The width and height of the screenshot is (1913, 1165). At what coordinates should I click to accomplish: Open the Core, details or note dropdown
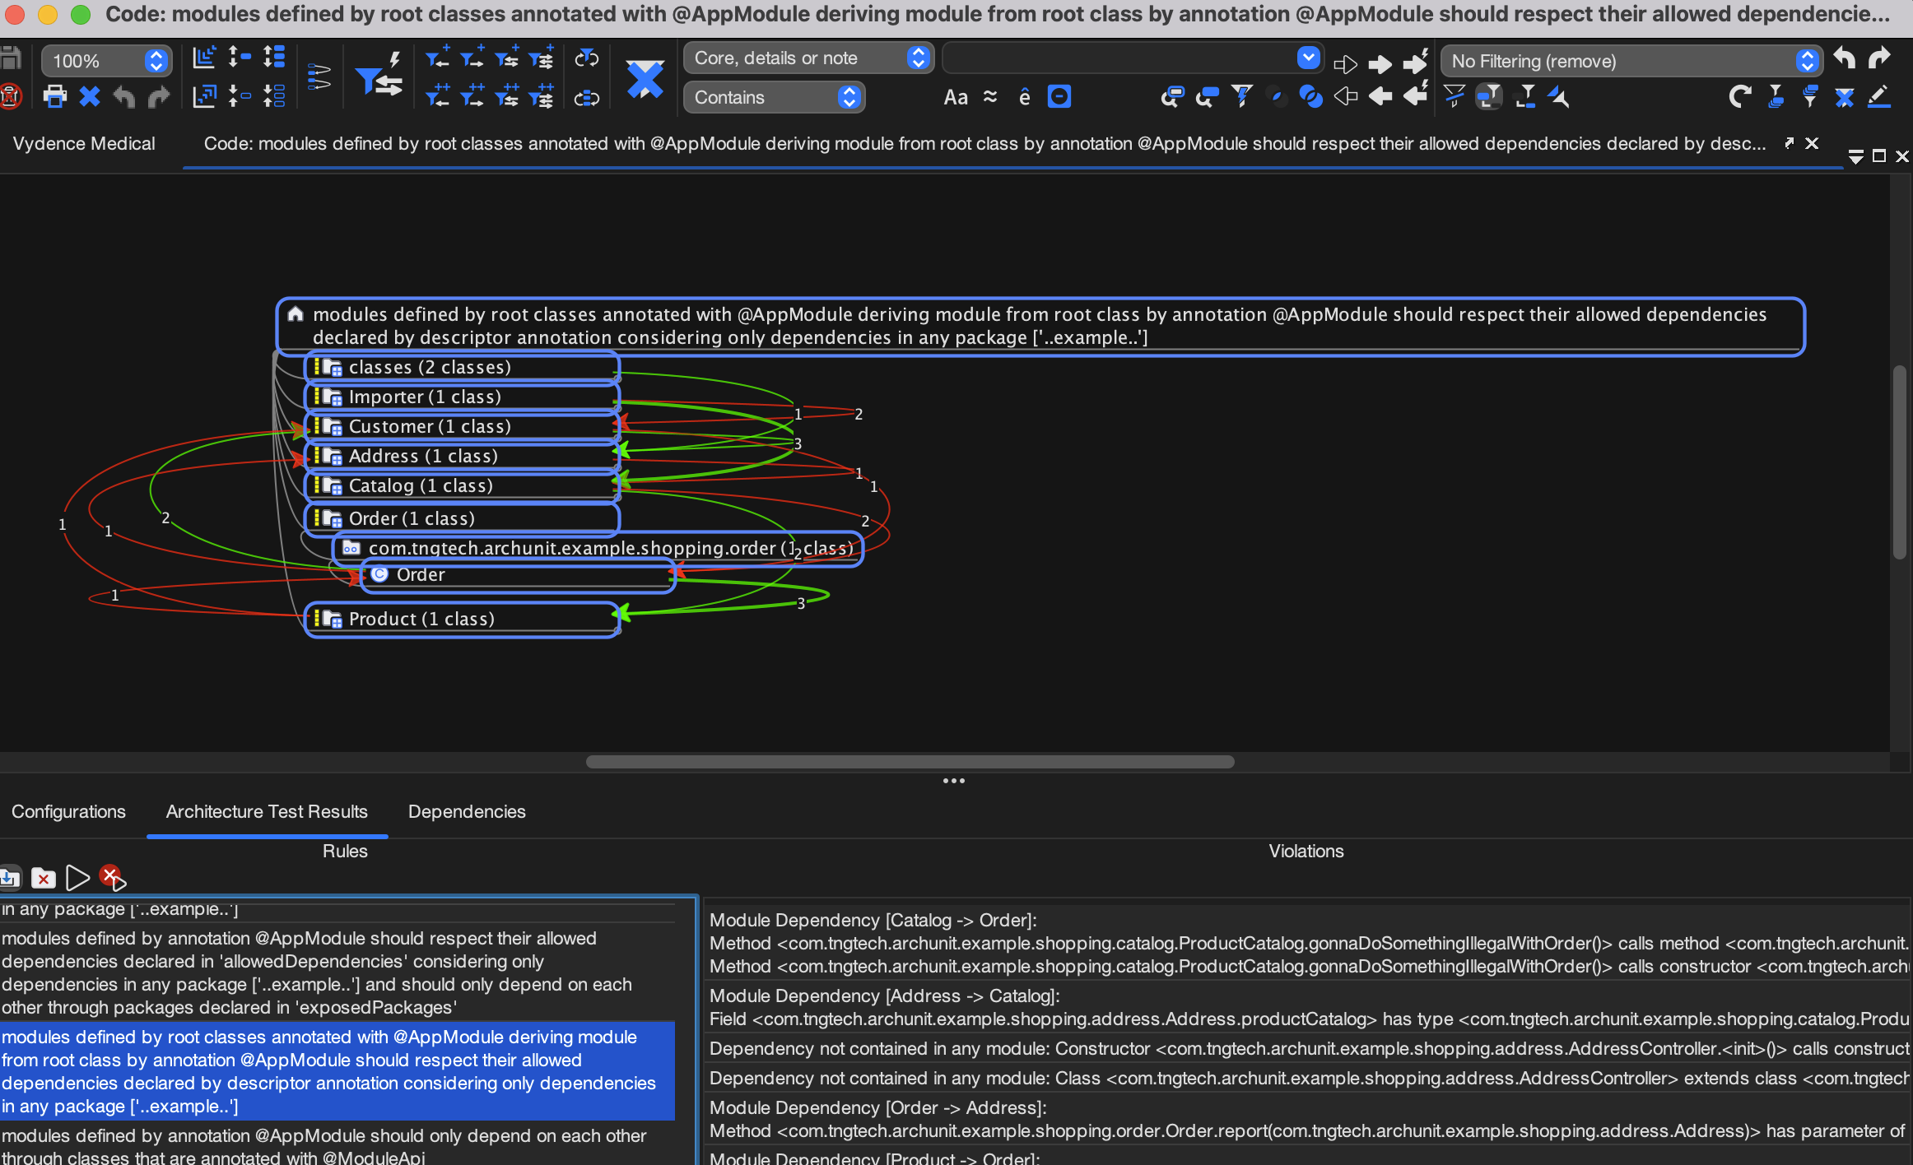(808, 58)
